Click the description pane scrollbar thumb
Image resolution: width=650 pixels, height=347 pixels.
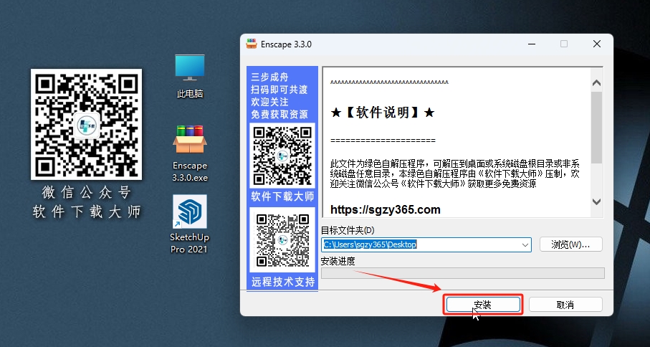[596, 128]
